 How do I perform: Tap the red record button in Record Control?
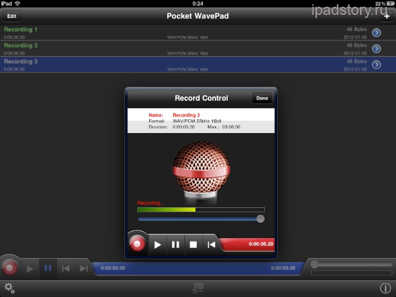(137, 244)
